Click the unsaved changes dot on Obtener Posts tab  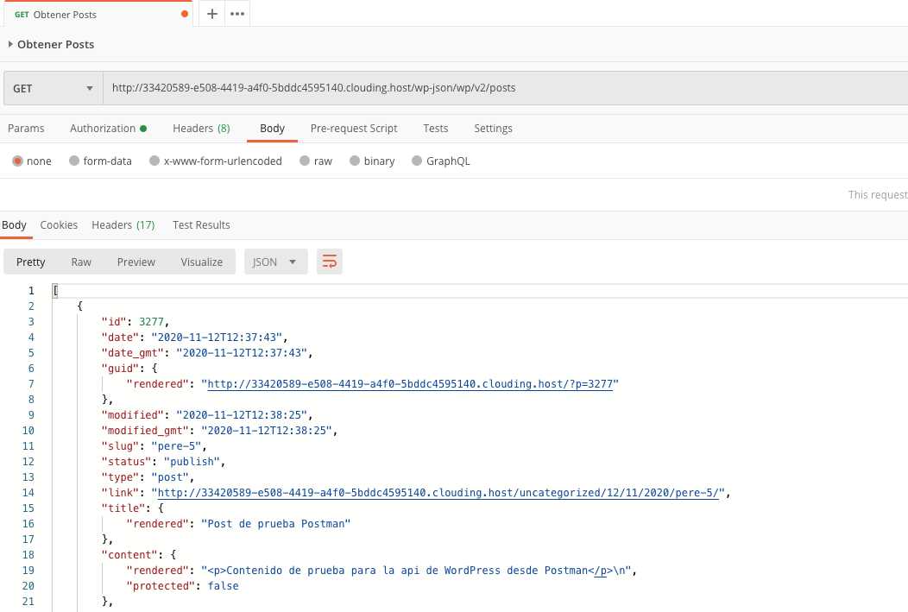click(185, 14)
